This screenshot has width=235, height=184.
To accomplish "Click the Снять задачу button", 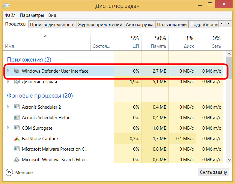I will (x=213, y=172).
